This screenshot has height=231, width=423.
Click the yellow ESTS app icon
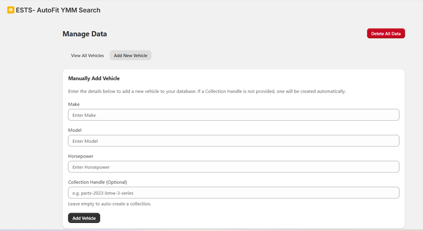(10, 10)
